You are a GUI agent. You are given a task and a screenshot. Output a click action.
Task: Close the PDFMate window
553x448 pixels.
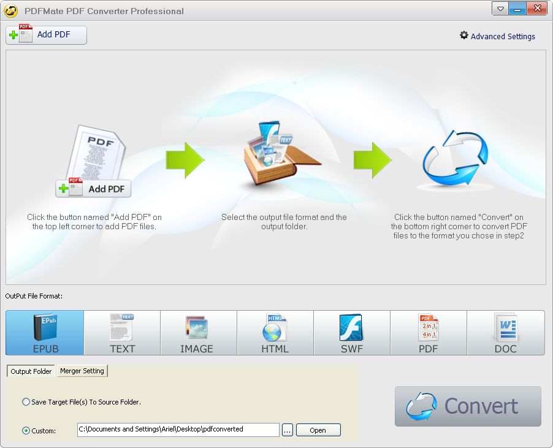coord(537,9)
